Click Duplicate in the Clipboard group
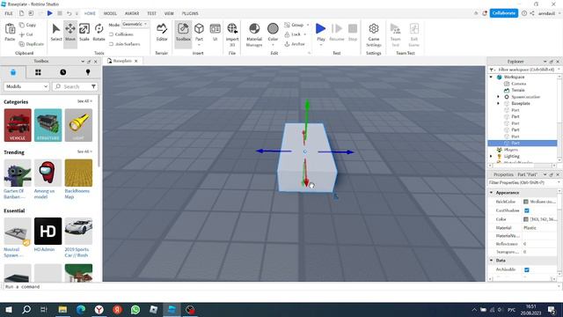563x317 pixels. coord(32,44)
